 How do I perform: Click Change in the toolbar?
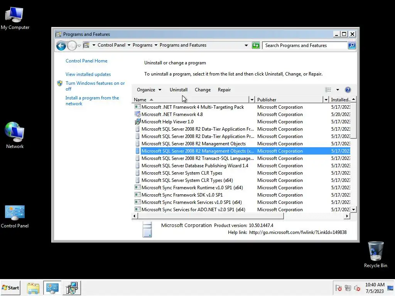click(203, 90)
